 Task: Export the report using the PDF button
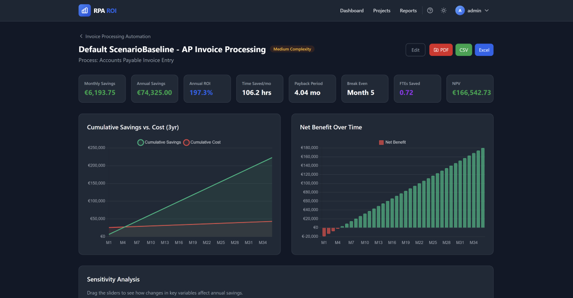point(441,50)
